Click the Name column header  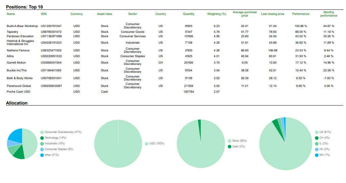[10, 14]
